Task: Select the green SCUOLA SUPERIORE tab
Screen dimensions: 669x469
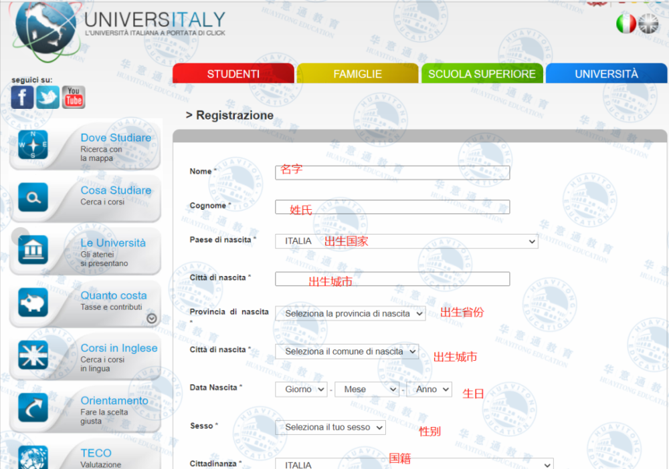Action: tap(482, 73)
